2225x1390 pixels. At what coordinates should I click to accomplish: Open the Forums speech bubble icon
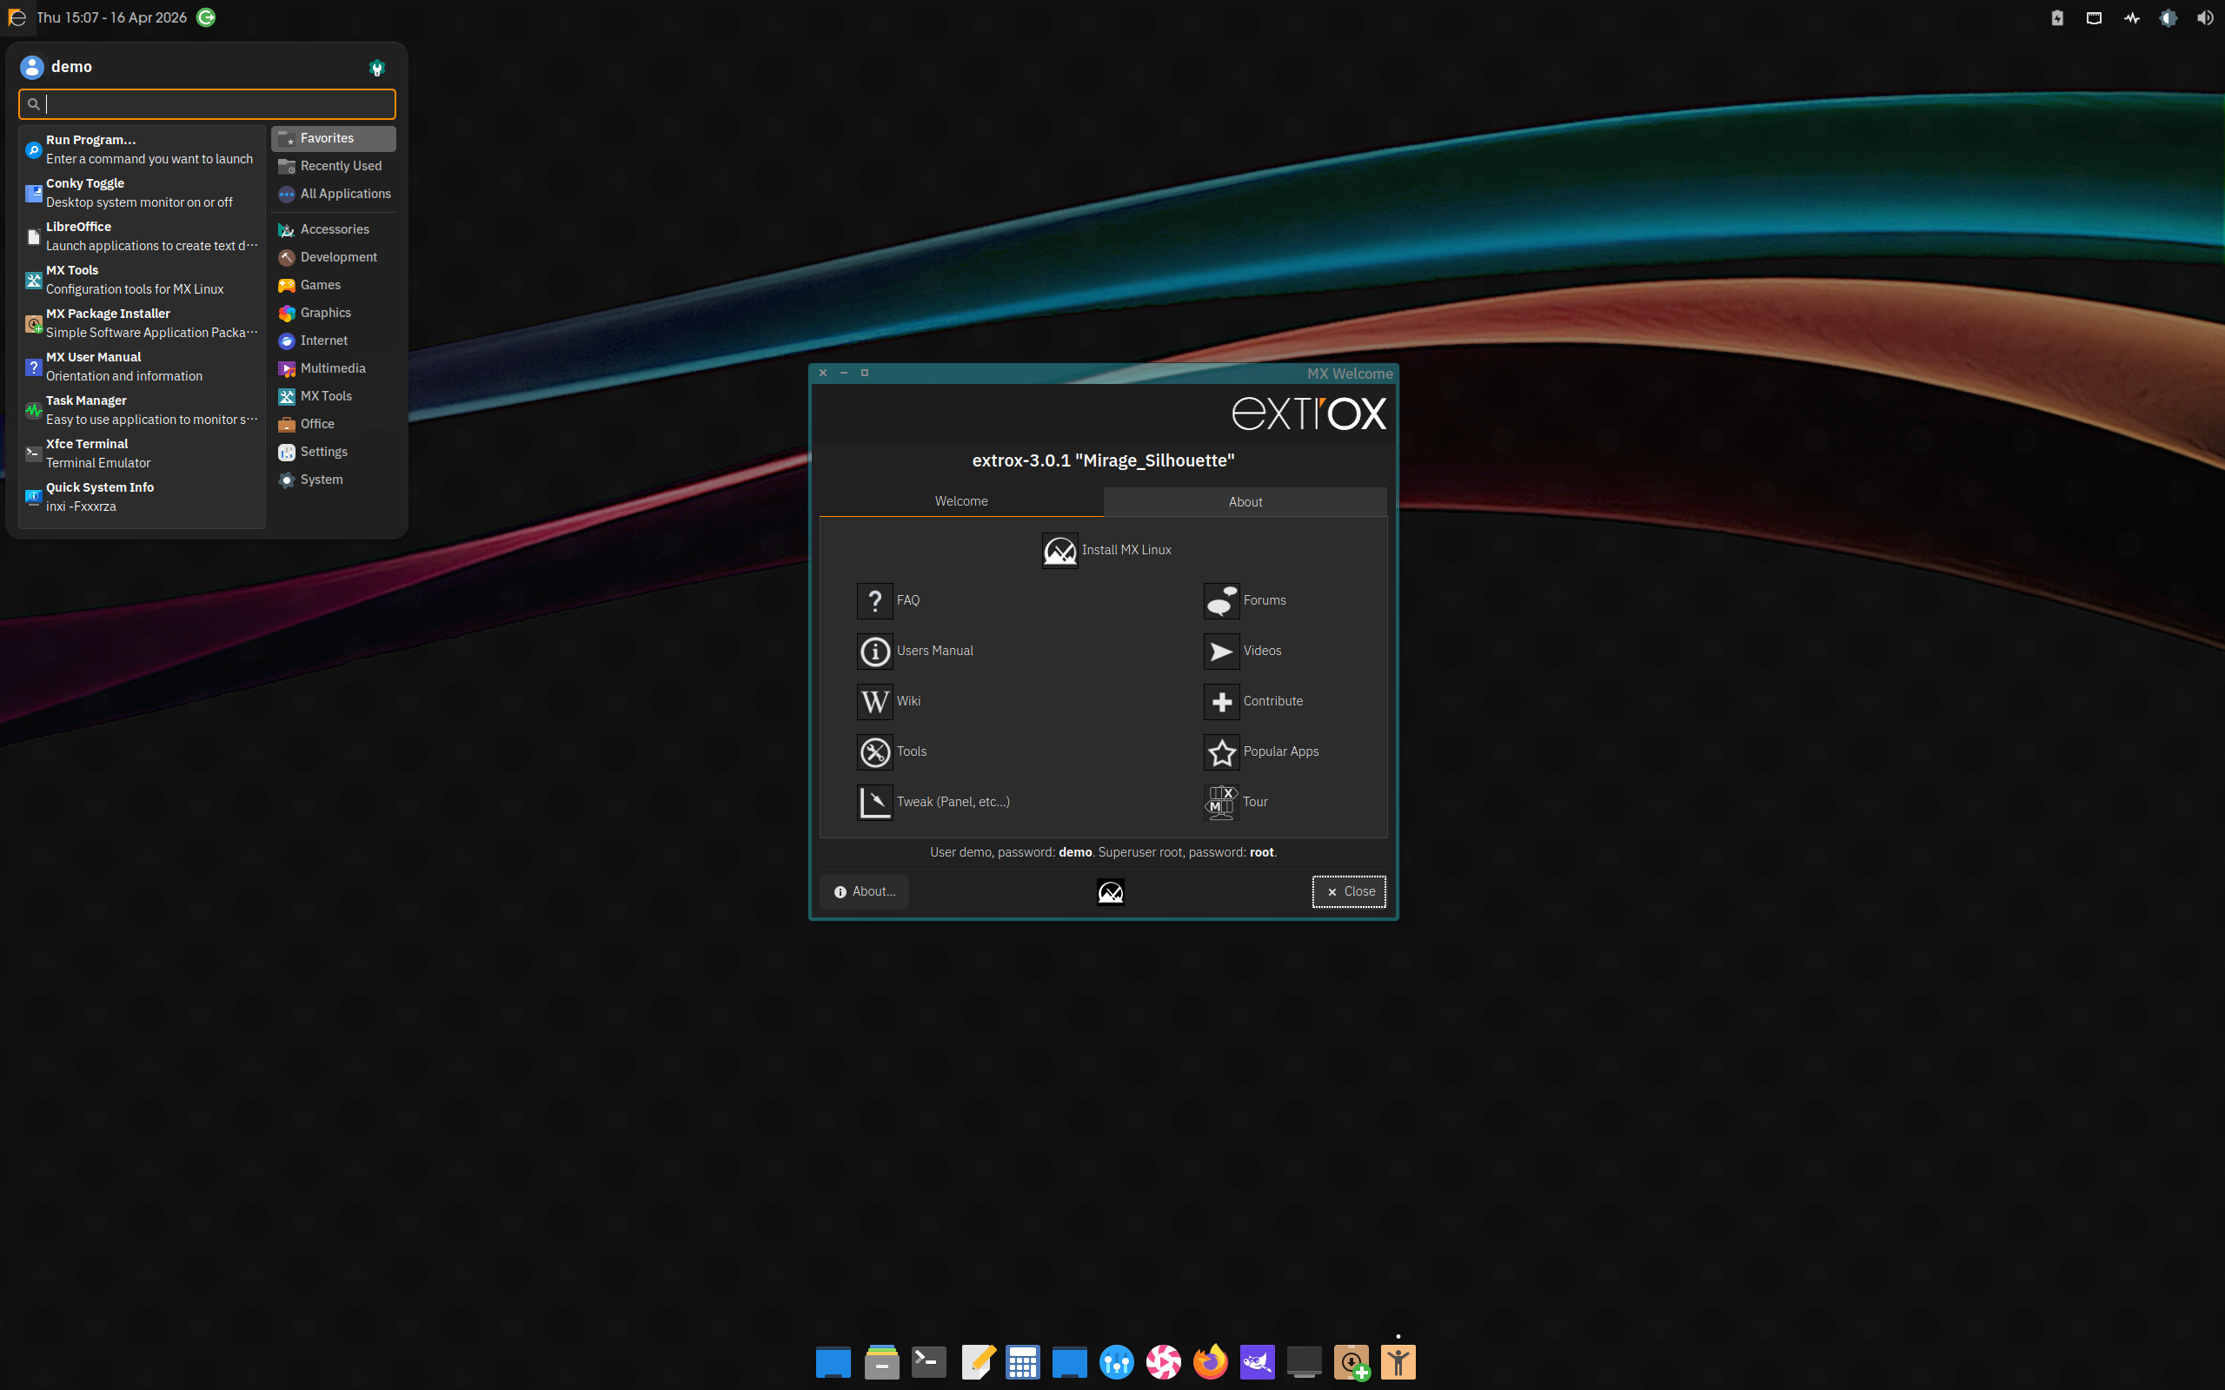[1221, 600]
